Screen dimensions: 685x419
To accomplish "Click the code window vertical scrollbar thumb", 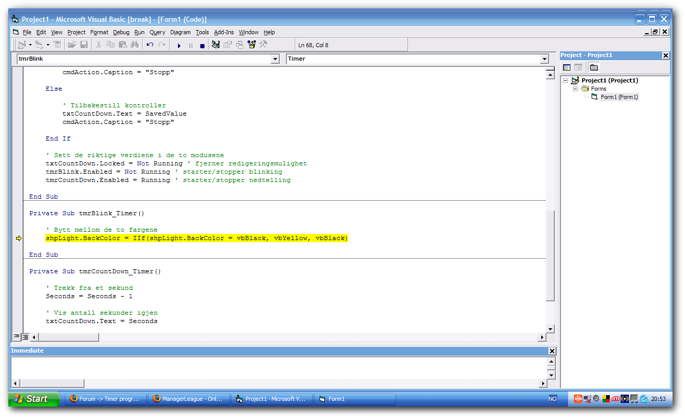I will [x=550, y=255].
